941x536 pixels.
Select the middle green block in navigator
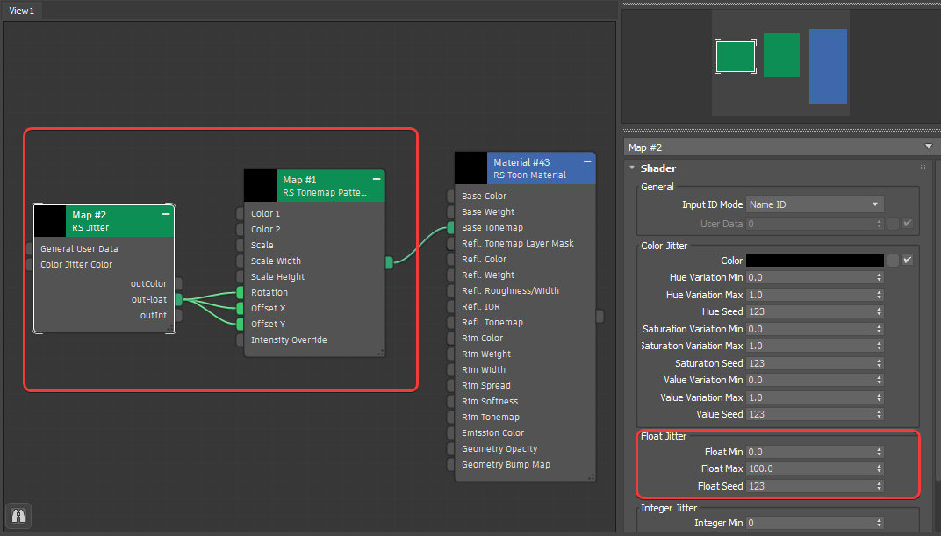click(x=781, y=55)
